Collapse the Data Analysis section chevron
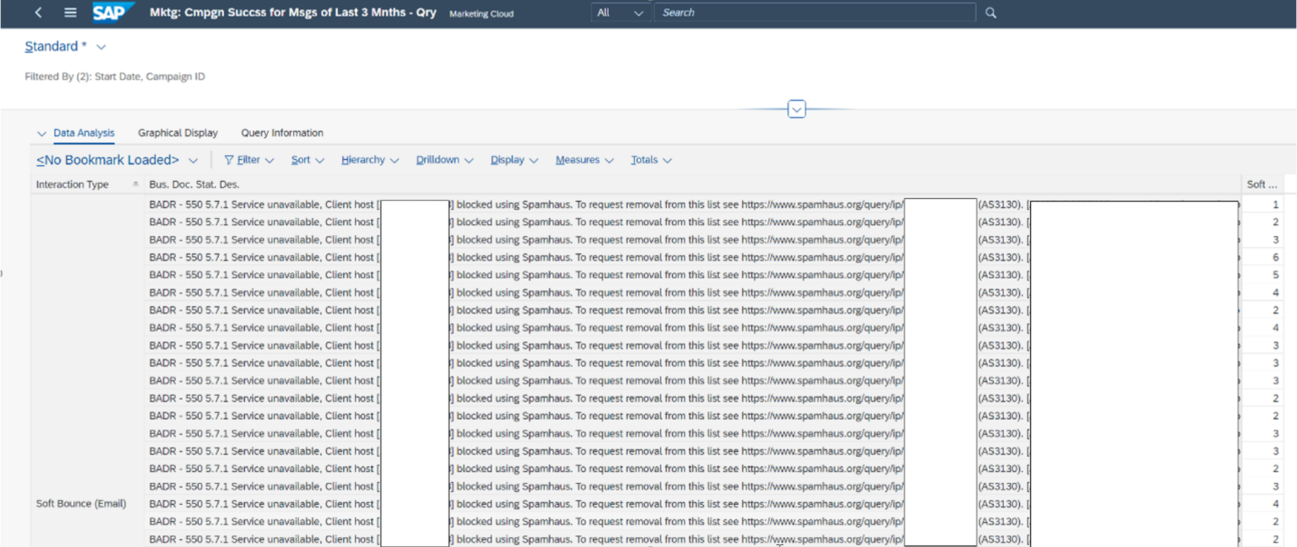This screenshot has height=547, width=1297. pos(42,133)
